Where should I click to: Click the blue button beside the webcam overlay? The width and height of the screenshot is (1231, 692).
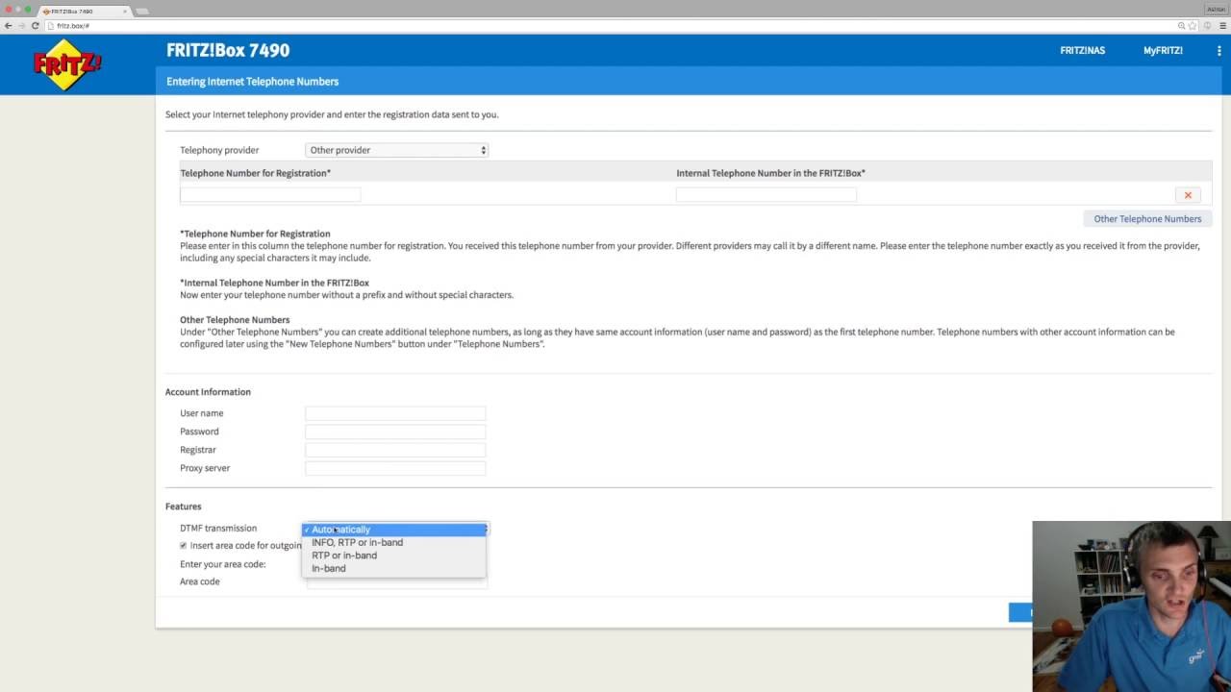[x=1020, y=612]
